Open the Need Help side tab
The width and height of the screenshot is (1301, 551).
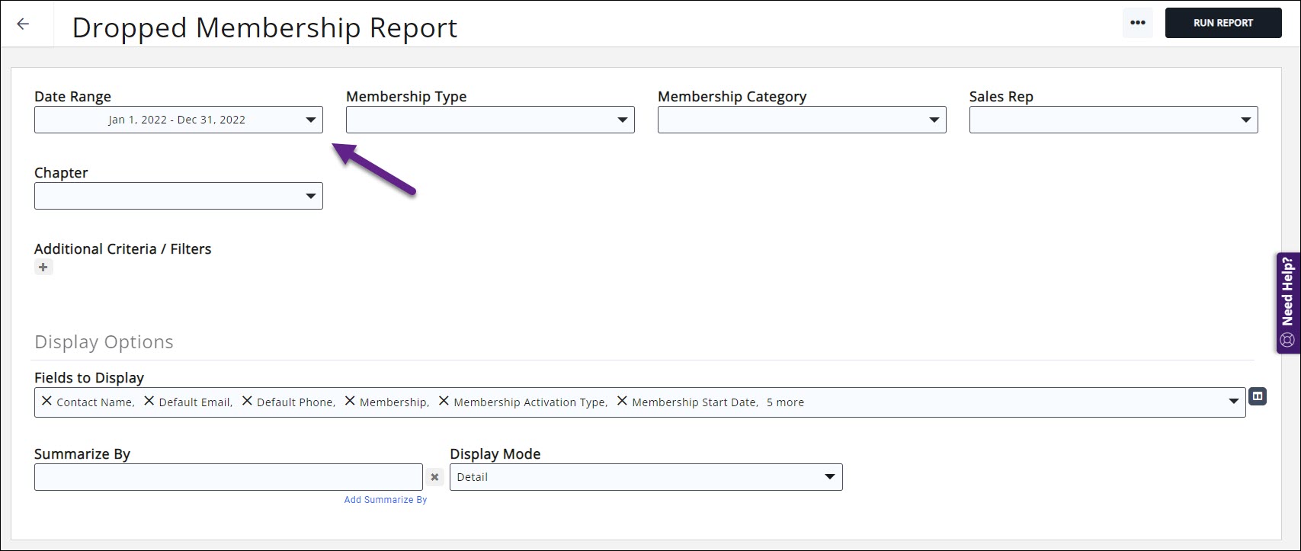pos(1288,303)
